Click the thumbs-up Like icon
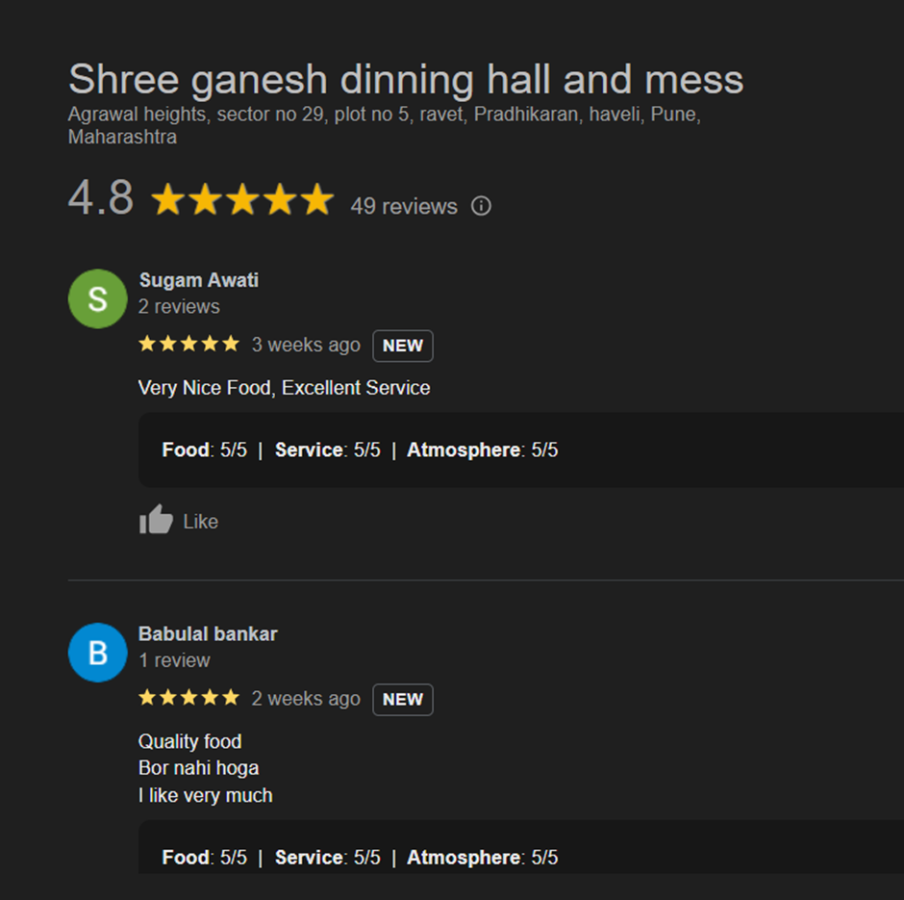Viewport: 904px width, 900px height. pyautogui.click(x=156, y=521)
